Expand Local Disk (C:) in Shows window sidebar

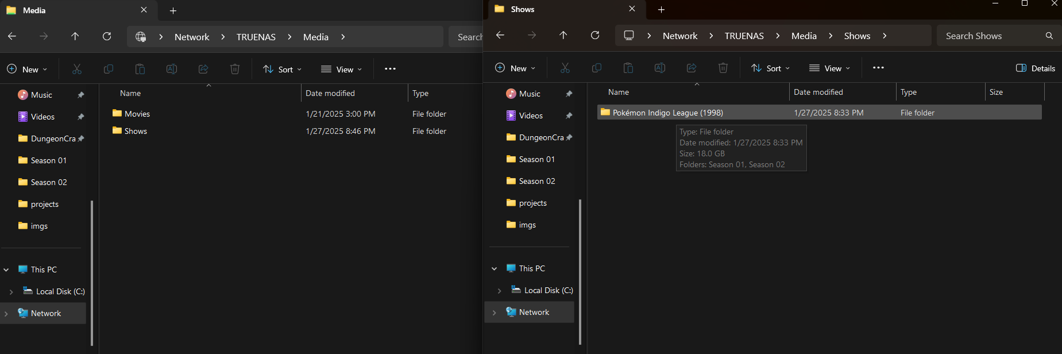(499, 291)
